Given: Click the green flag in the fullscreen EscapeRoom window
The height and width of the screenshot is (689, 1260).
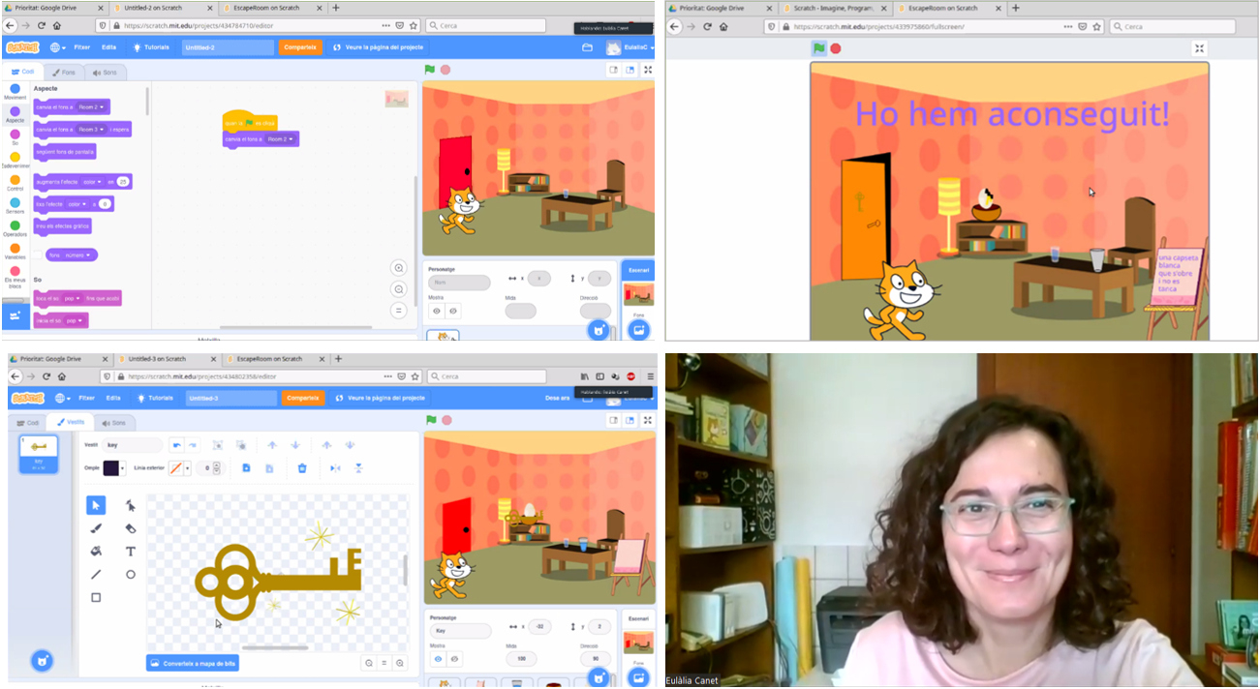Looking at the screenshot, I should tap(819, 48).
